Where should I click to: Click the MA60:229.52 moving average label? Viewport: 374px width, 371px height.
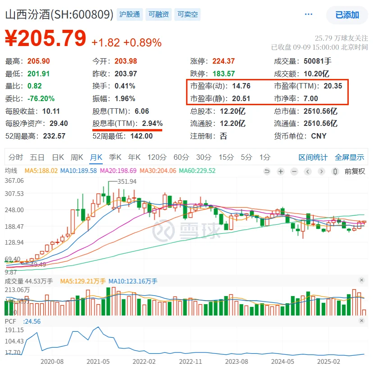pos(197,171)
